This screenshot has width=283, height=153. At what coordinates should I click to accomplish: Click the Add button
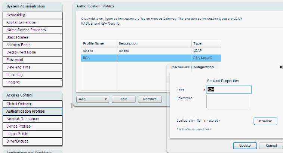coord(90,99)
